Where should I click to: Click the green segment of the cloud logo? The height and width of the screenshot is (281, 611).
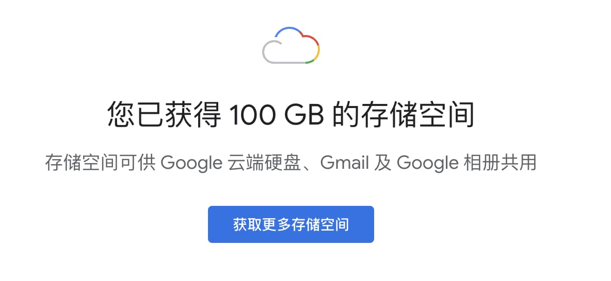[x=310, y=61]
